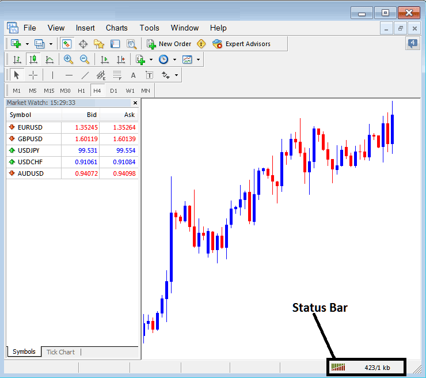
Task: Expand the Templates dropdown arrow
Action: 198,59
